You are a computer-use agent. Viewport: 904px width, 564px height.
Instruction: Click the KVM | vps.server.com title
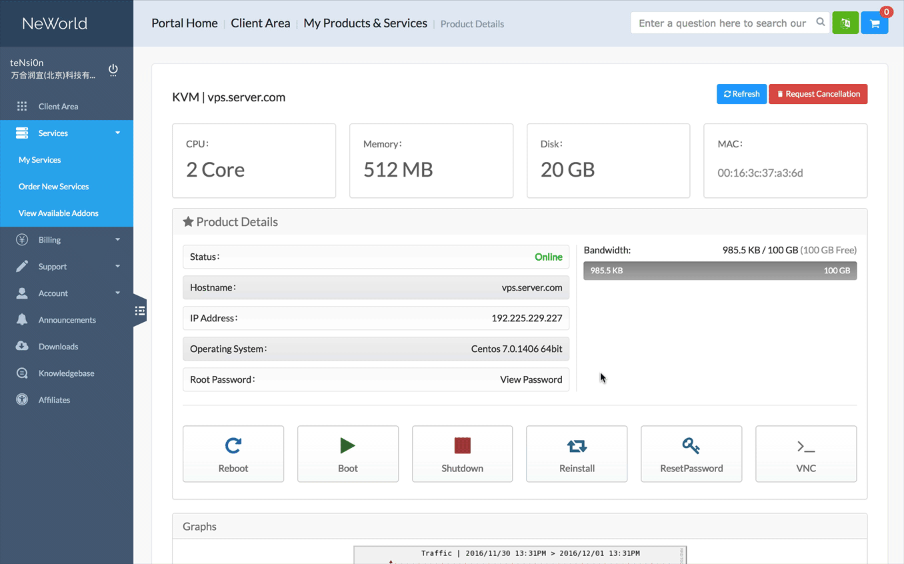pos(229,97)
